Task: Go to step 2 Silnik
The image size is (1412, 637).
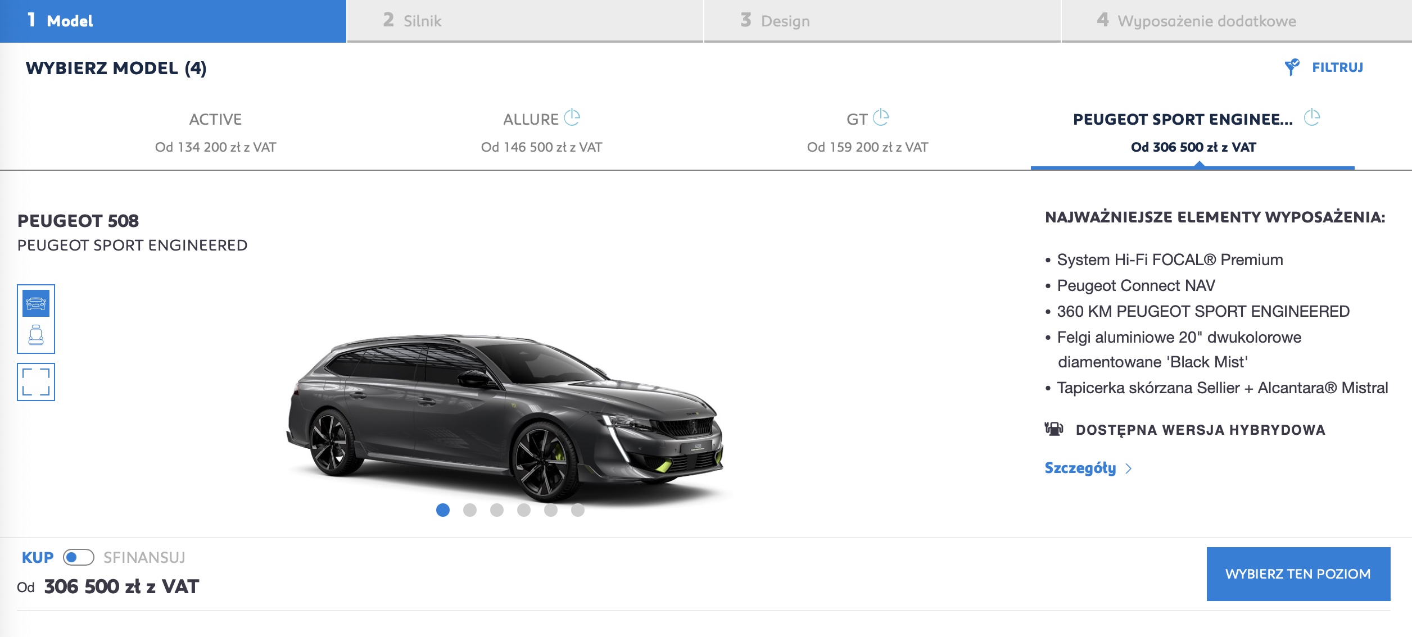Action: 525,21
